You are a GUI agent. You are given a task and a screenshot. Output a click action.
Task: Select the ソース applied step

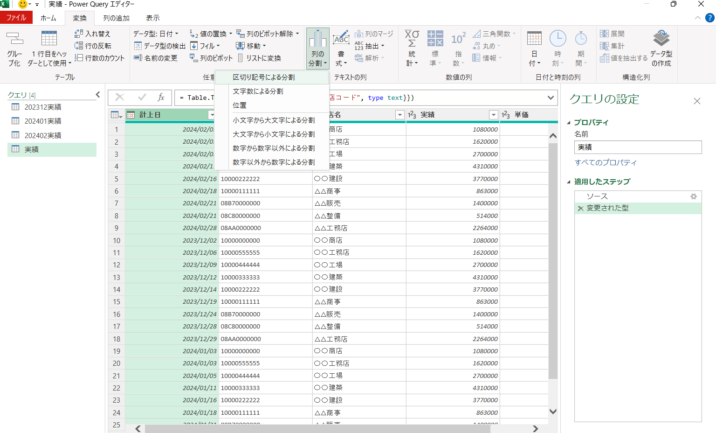[x=638, y=196]
